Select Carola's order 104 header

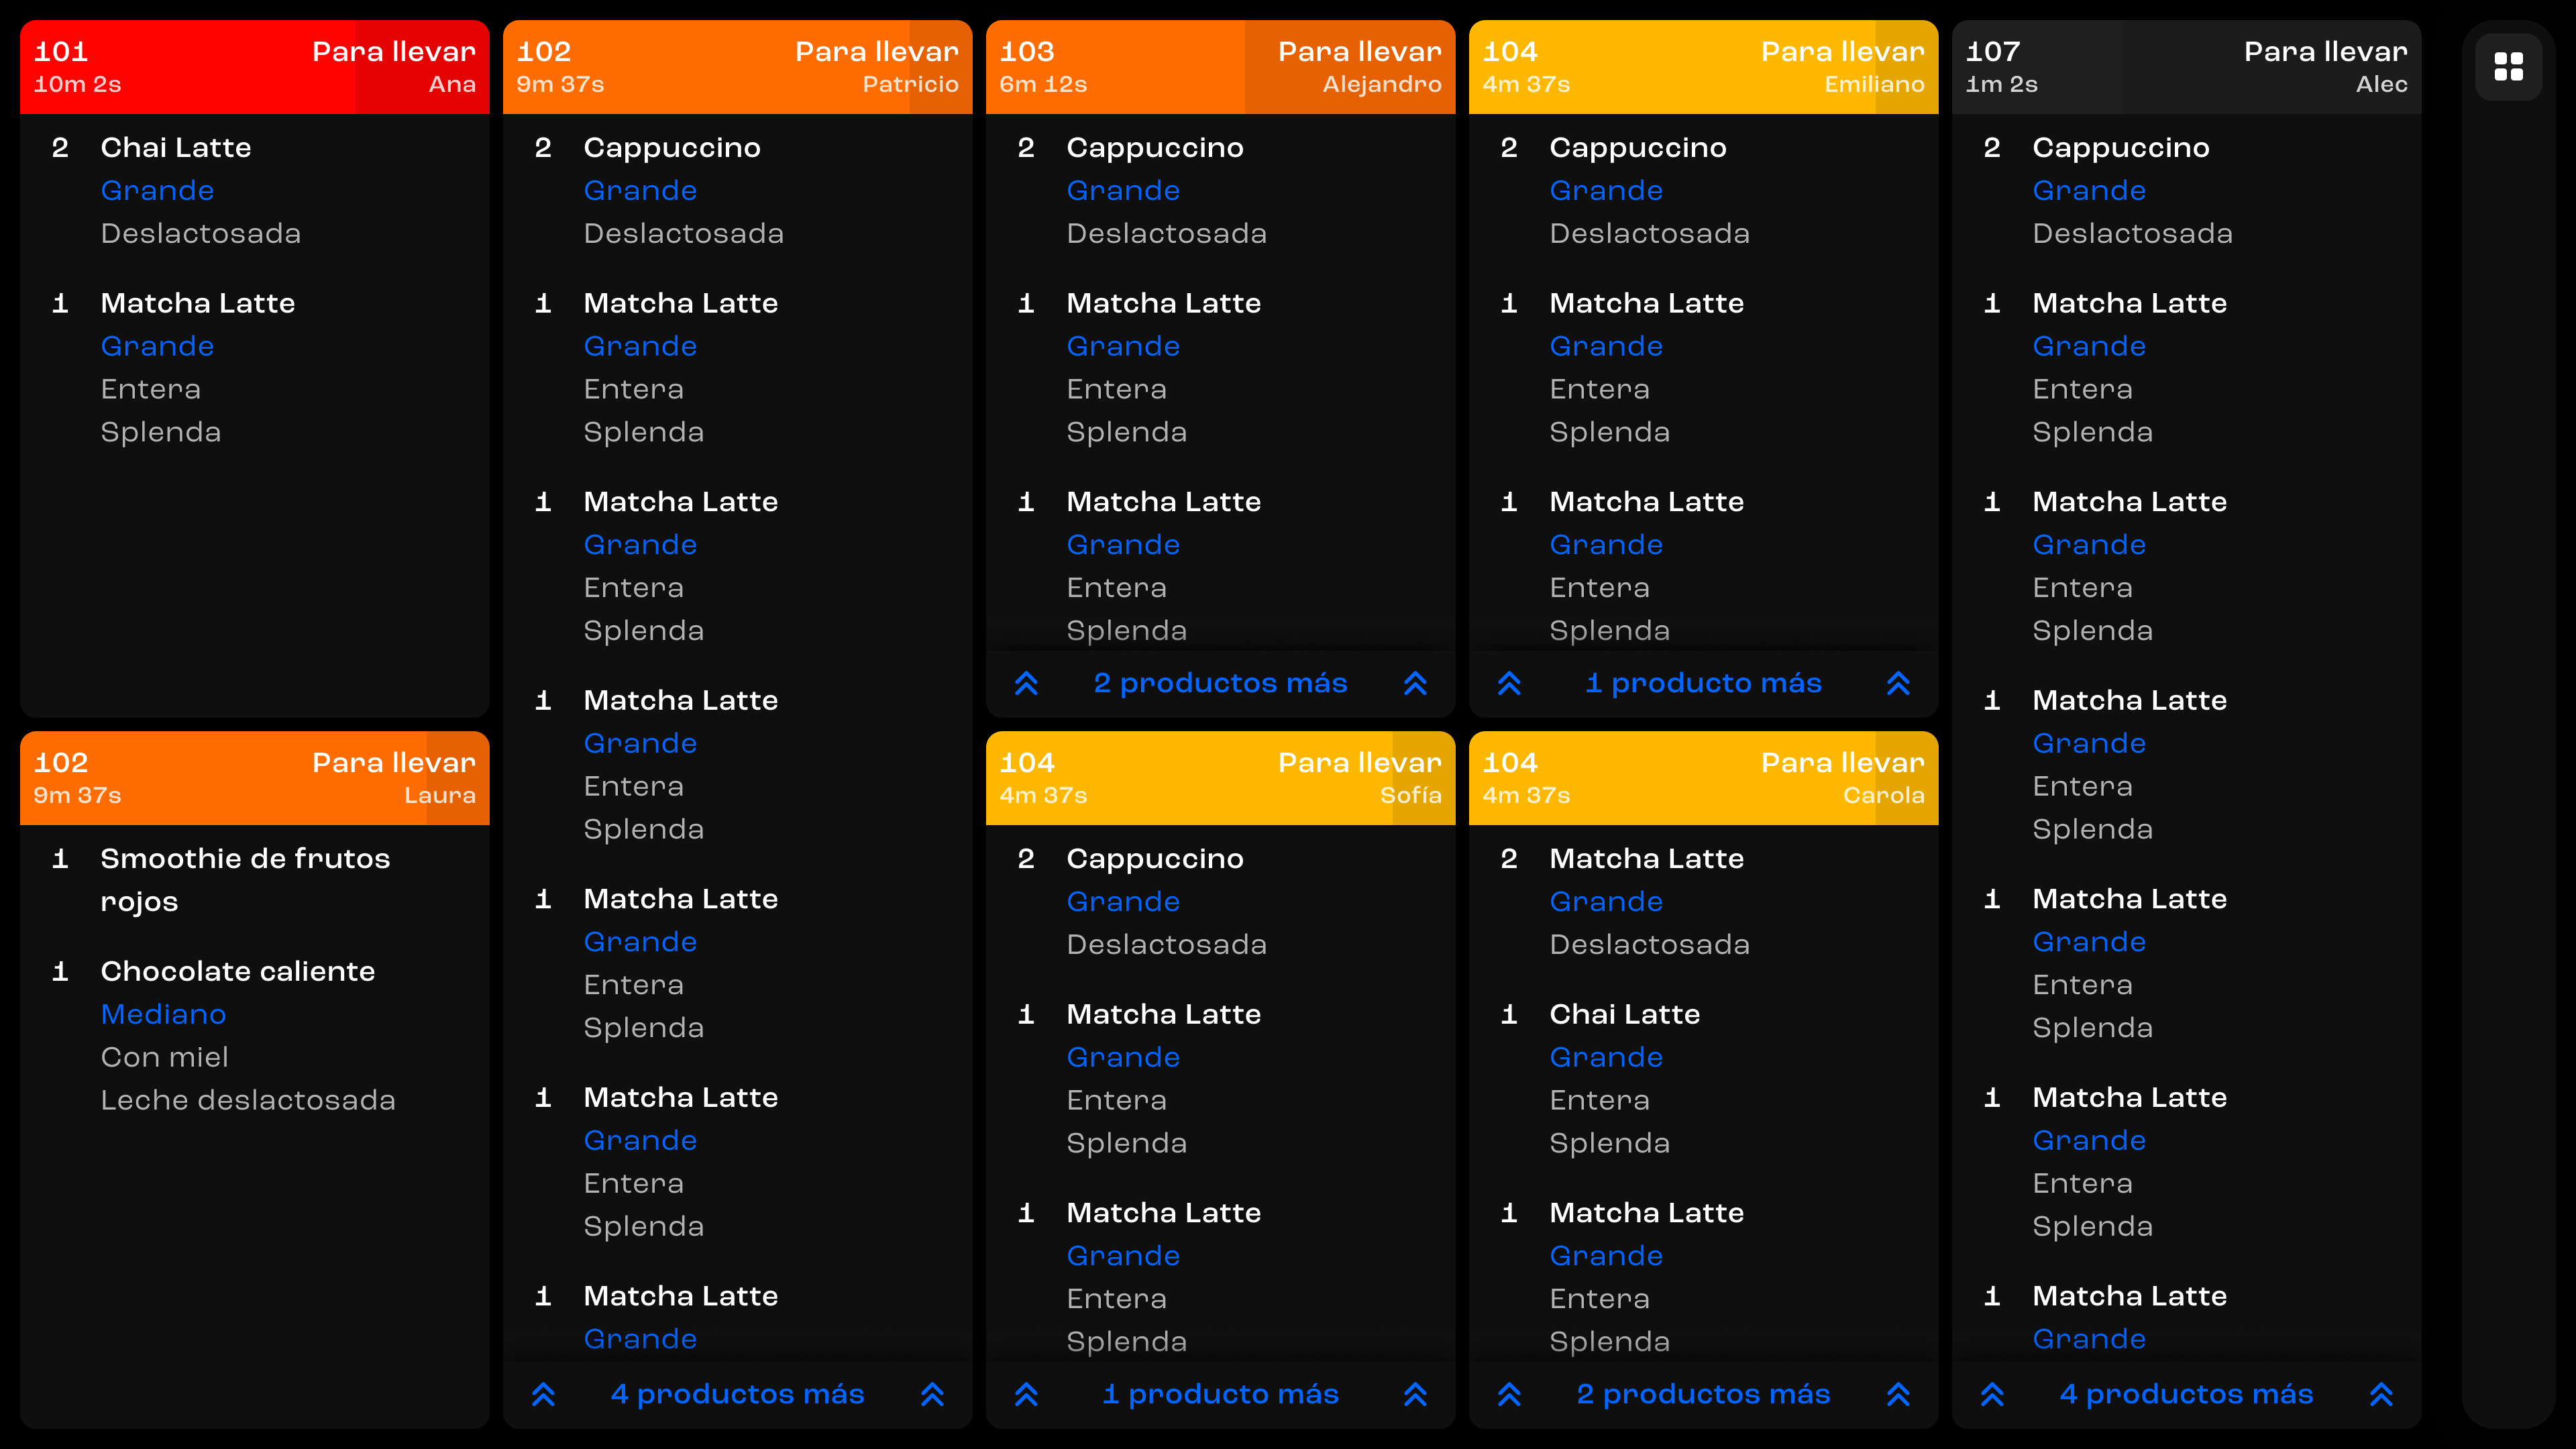point(1703,778)
